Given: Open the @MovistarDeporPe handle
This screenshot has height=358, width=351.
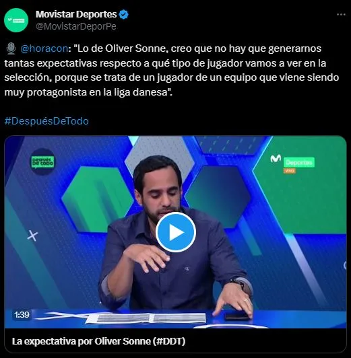Looking at the screenshot, I should [76, 26].
